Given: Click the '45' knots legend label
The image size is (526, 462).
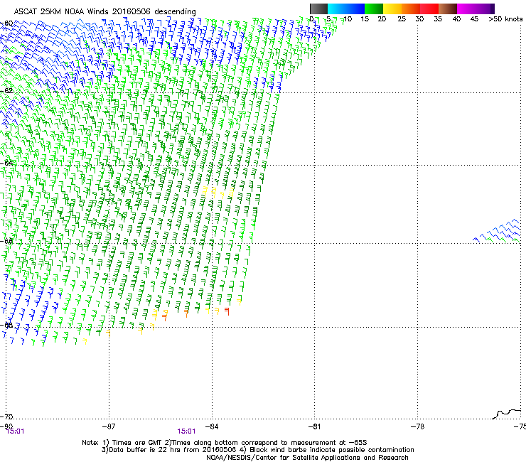Looking at the screenshot, I should point(474,19).
